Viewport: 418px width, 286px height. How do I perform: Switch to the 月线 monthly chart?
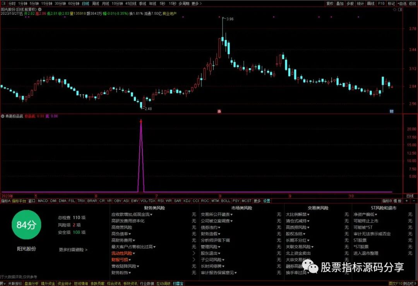coord(106,3)
